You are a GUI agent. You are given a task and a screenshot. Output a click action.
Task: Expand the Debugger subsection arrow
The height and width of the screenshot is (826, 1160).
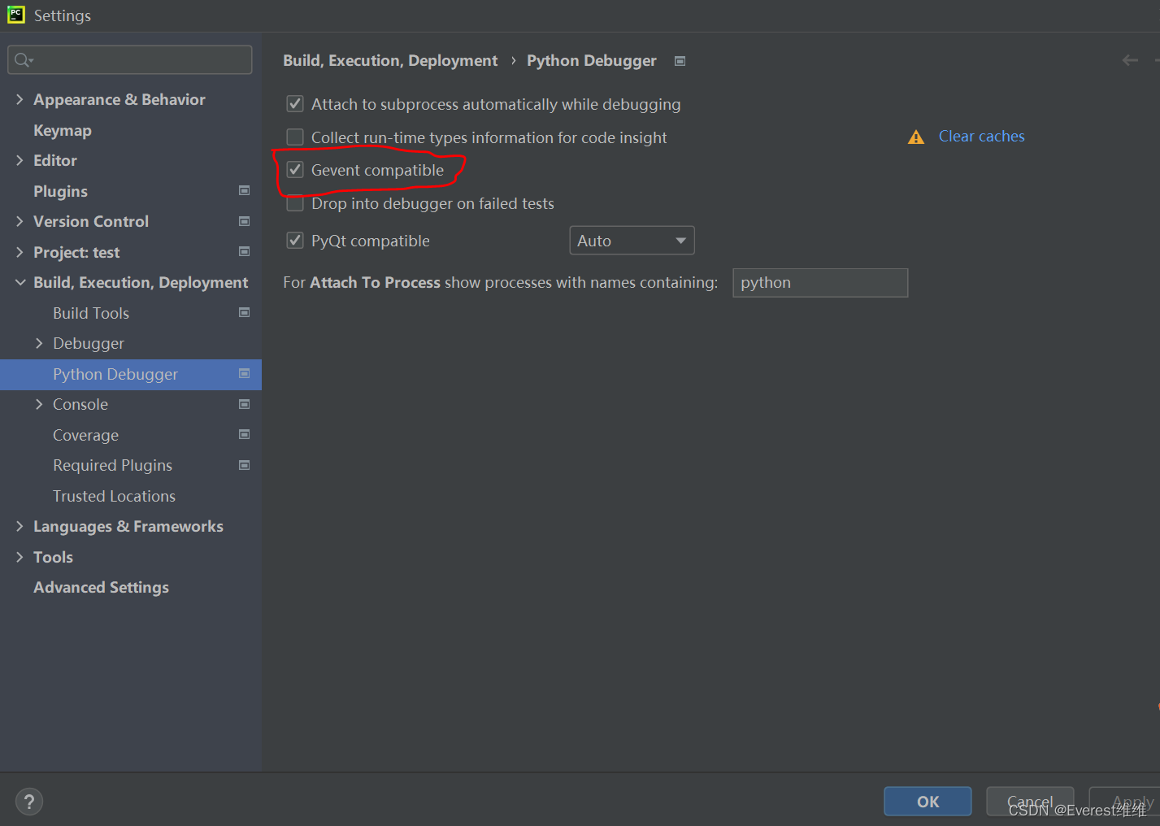coord(39,343)
